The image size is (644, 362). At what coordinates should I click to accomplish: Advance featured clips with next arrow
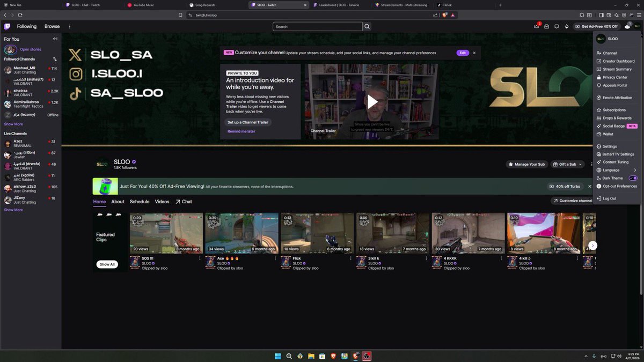[592, 246]
